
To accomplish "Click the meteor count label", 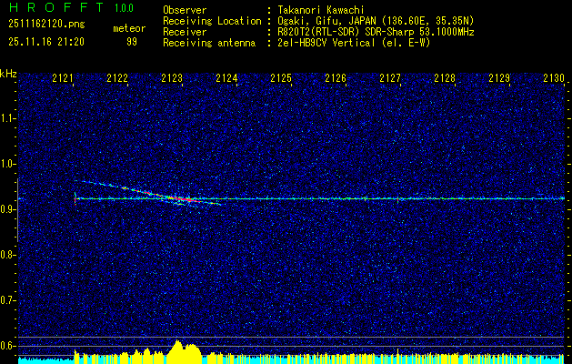I will pos(129,28).
